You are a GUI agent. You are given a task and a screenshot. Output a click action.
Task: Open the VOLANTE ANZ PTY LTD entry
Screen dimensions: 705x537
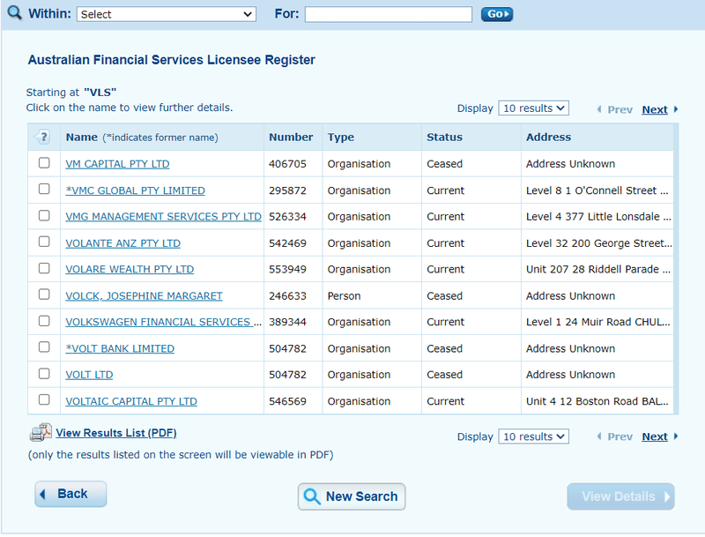[122, 243]
